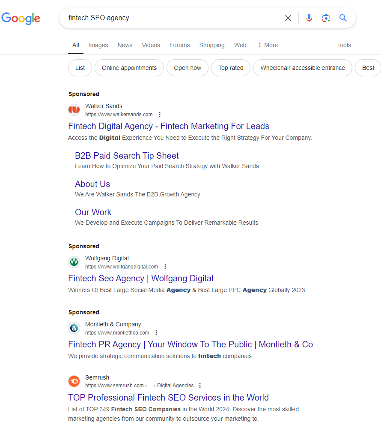Apply the List filter chip

click(80, 68)
